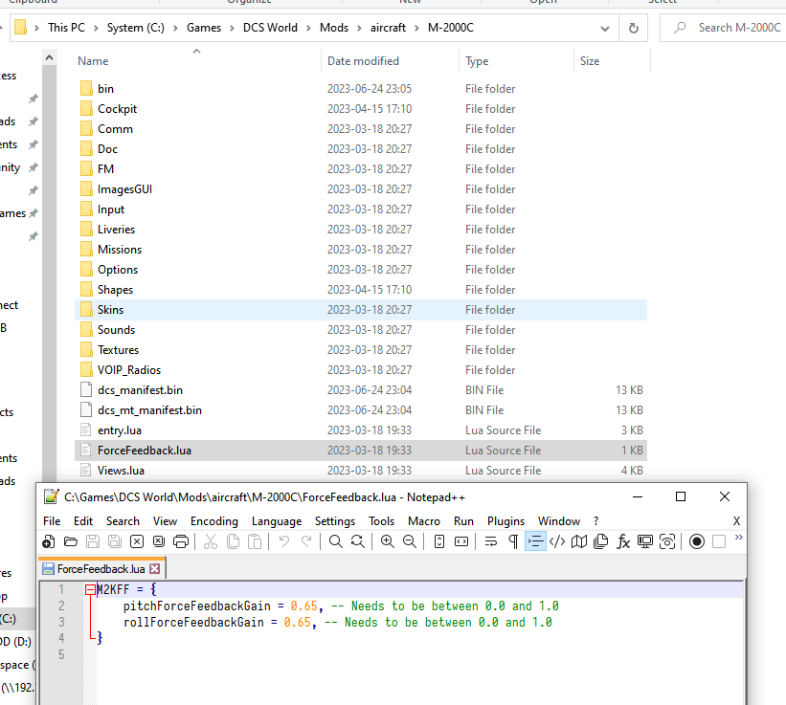Open Encoding menu in Notepad++

coord(214,521)
